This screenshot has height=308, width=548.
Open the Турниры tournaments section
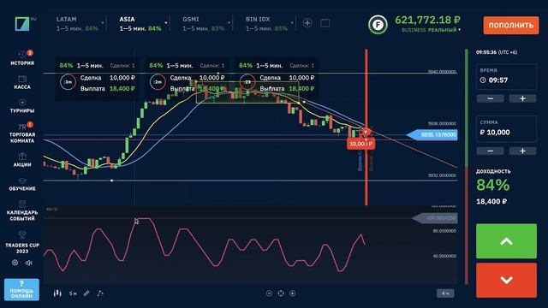(x=22, y=106)
